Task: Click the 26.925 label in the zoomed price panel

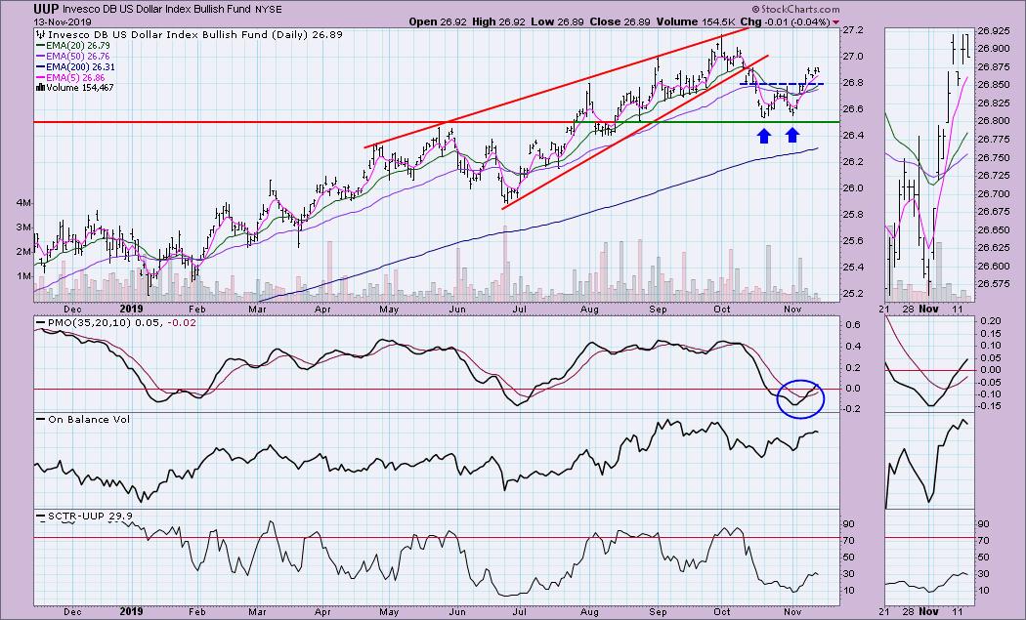Action: 992,30
